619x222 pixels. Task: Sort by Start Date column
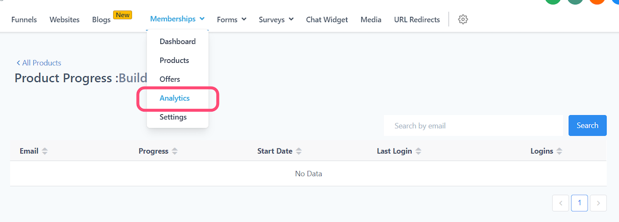pos(299,151)
